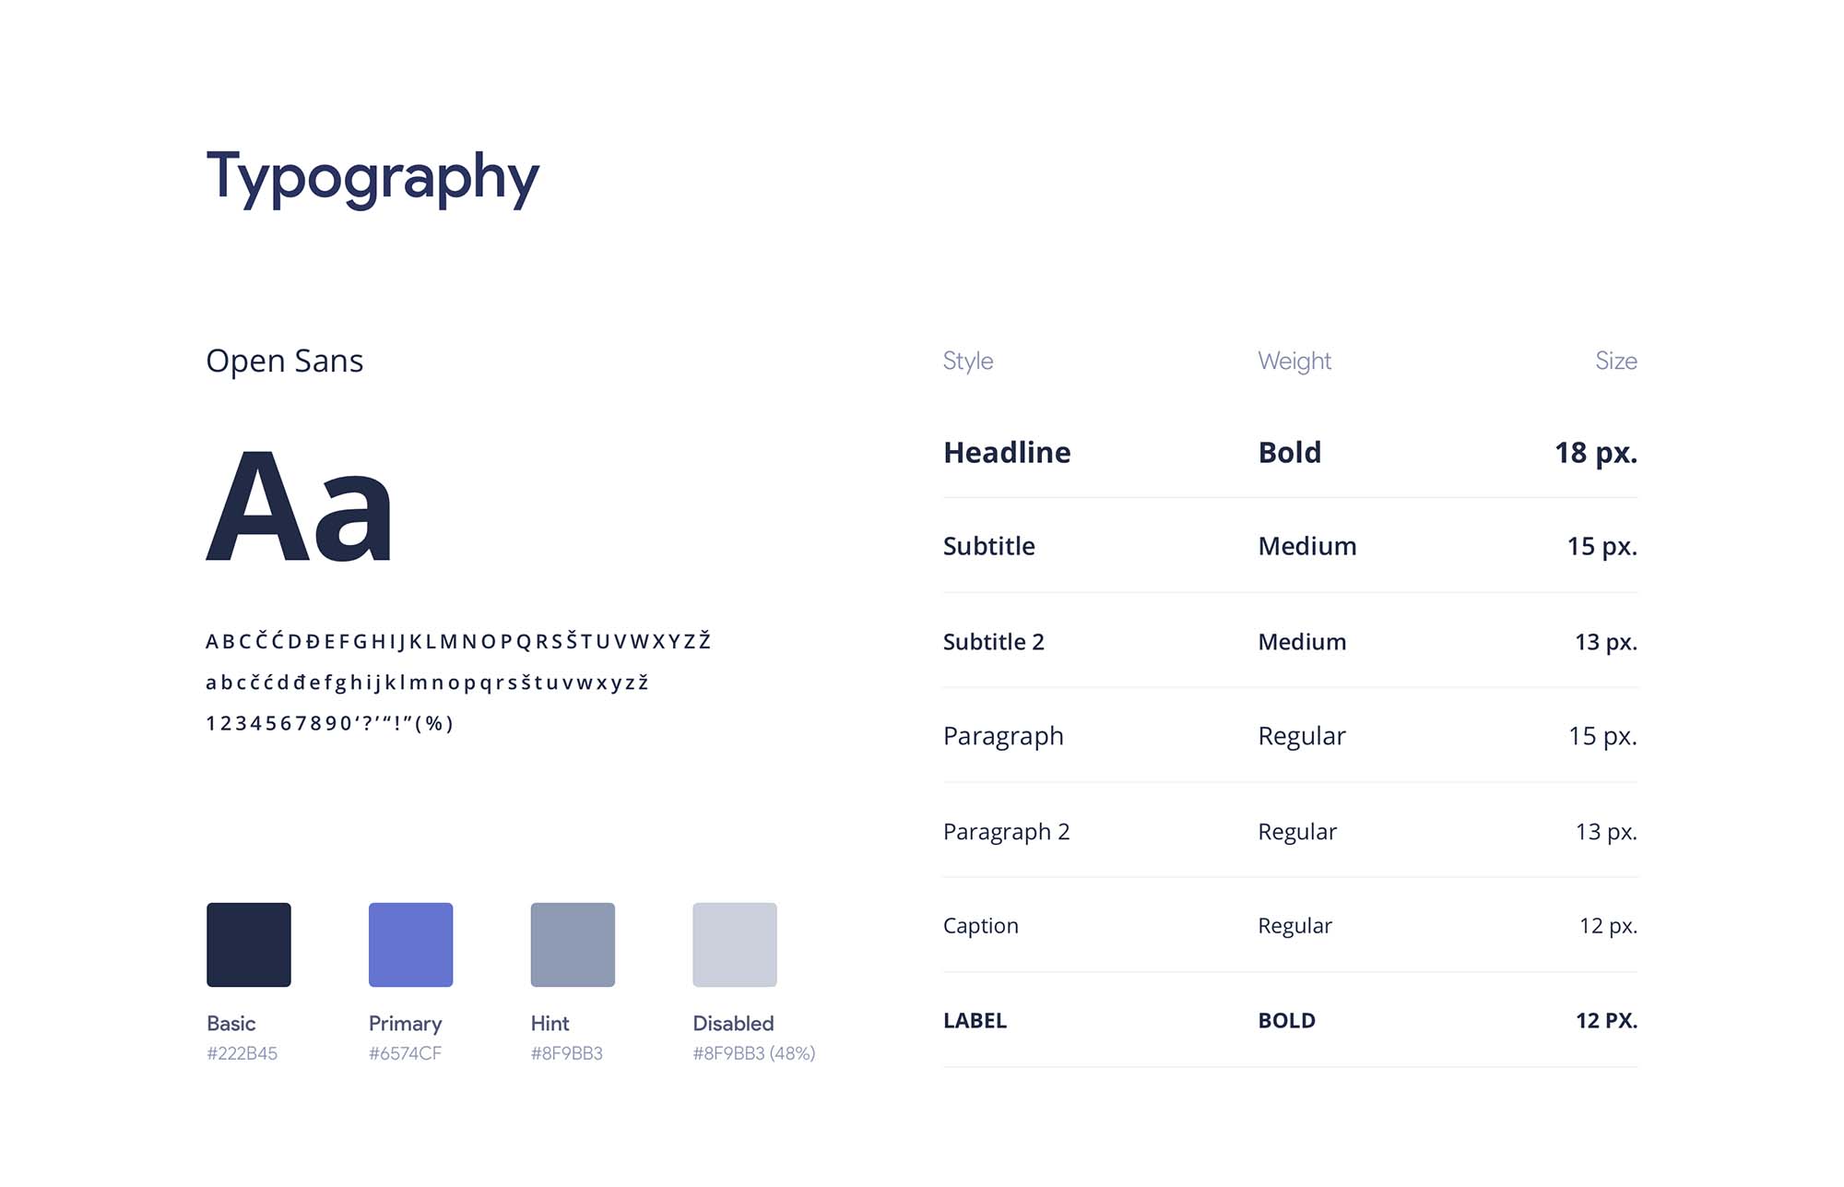1844x1187 pixels.
Task: Click the Typography page title
Action: [x=372, y=177]
